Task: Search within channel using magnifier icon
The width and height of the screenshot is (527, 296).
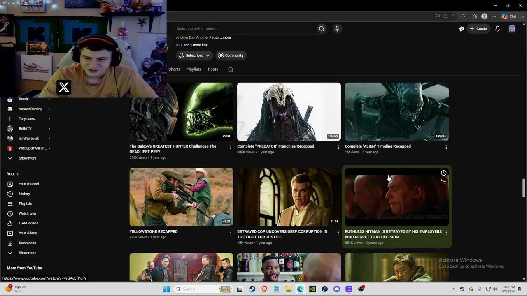Action: coord(231,69)
